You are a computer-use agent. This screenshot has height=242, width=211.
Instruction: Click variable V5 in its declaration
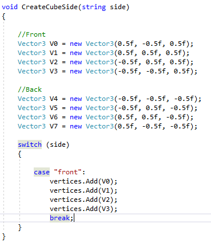[54, 108]
